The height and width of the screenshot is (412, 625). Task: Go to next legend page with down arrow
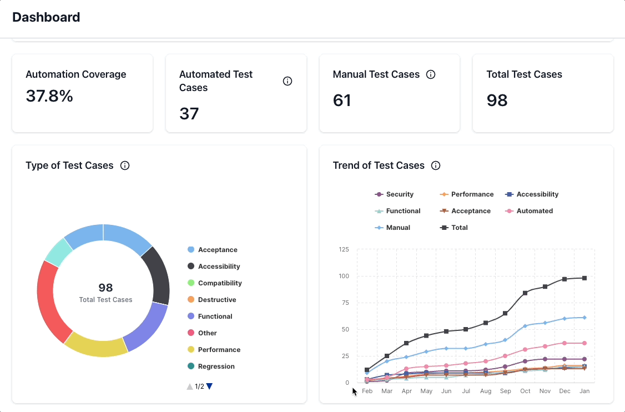[209, 386]
